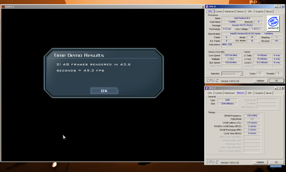This screenshot has height=172, width=286.
Task: Open Graphics tab in top CPU-Z window
Action: pos(259,11)
